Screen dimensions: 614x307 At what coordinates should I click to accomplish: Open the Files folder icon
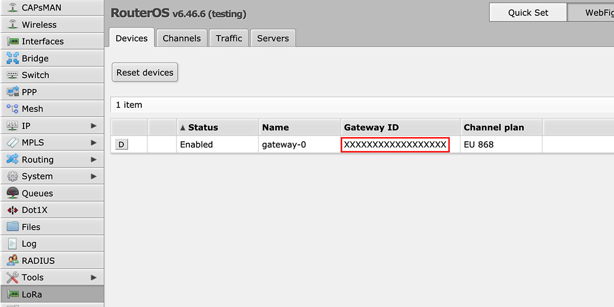click(13, 227)
